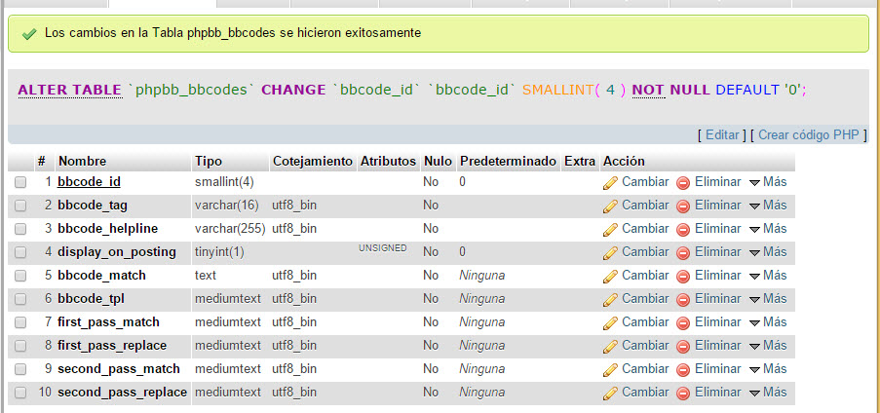Click the Tipo column header
The width and height of the screenshot is (880, 413).
point(209,161)
